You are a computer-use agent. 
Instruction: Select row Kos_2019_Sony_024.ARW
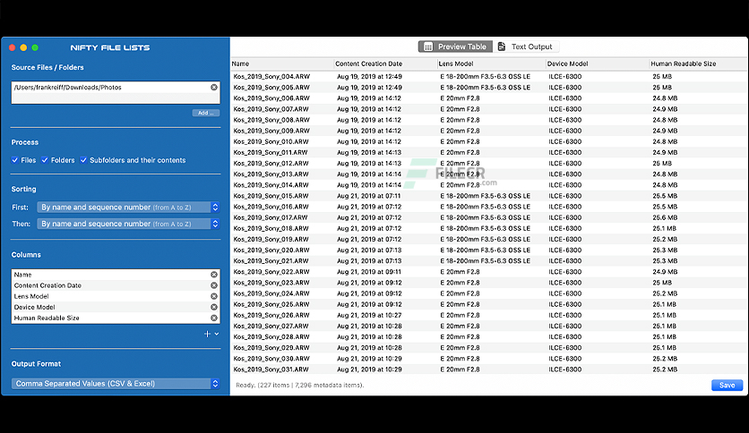pos(489,293)
